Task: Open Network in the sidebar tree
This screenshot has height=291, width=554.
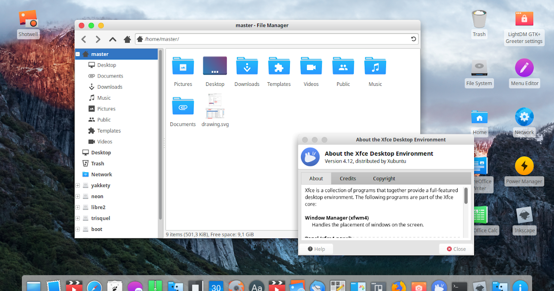Action: 102,175
